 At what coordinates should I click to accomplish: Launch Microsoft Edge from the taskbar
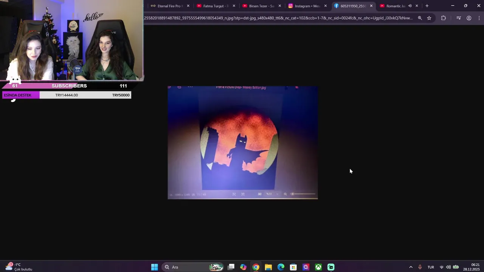click(281, 267)
